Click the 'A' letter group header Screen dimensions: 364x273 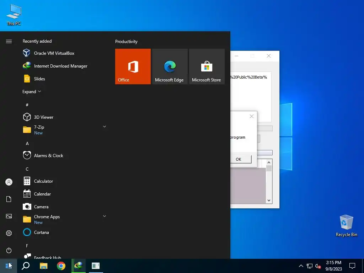click(27, 144)
